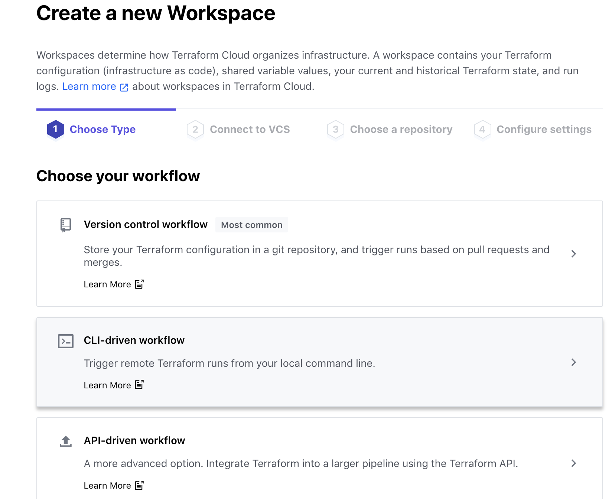Select the Choose a repository step
The width and height of the screenshot is (612, 499).
point(401,129)
